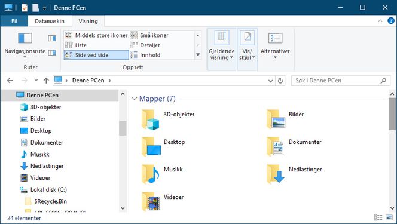The image size is (397, 224).
Task: Open the help question mark icon
Action: pyautogui.click(x=391, y=21)
